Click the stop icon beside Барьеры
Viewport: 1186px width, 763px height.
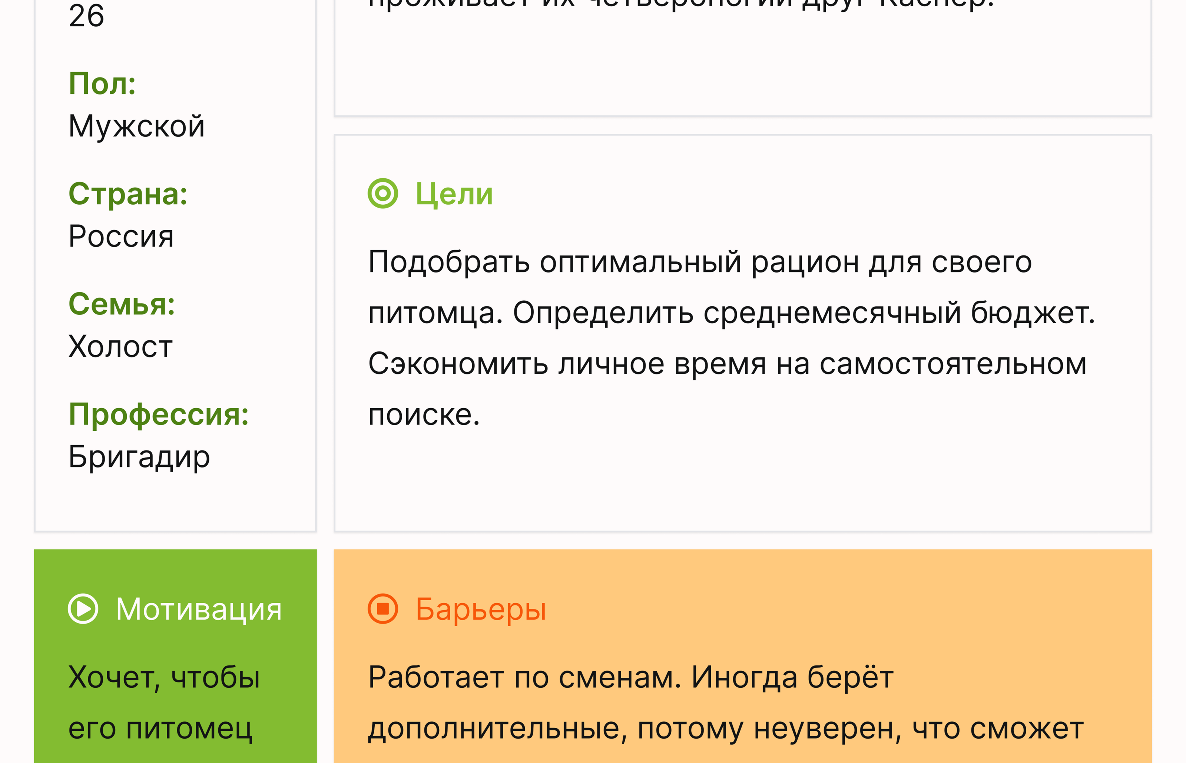click(382, 608)
